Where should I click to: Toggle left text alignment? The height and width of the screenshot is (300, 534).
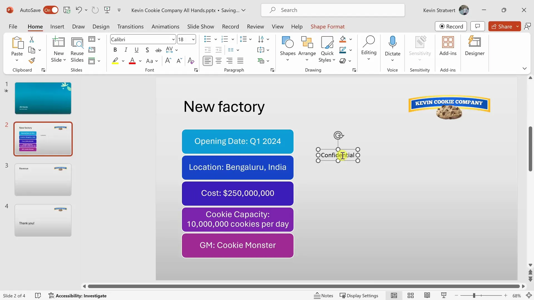coord(208,61)
